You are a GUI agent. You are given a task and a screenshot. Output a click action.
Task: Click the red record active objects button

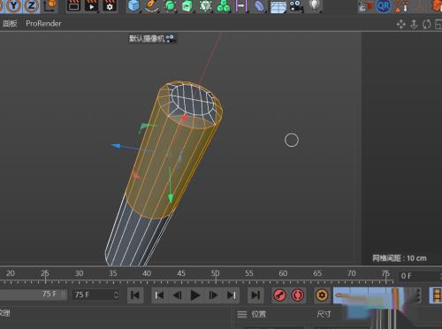(x=279, y=295)
